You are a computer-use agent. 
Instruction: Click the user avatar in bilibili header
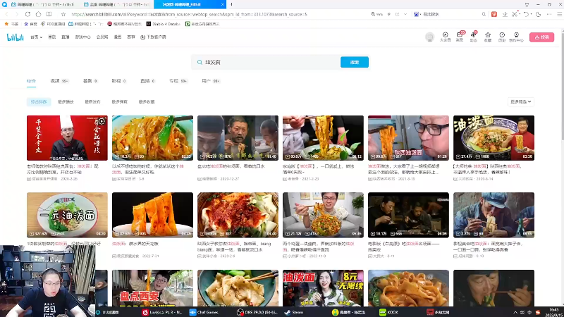[429, 37]
